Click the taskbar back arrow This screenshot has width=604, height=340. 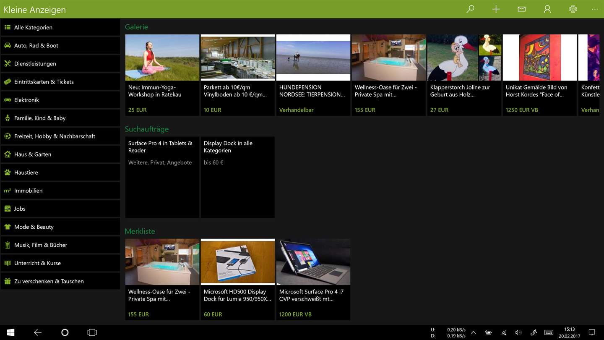38,332
